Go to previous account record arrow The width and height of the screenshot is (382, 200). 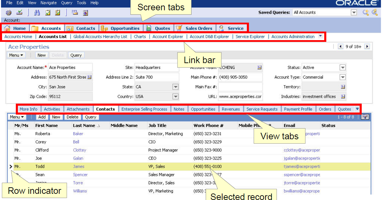point(341,46)
